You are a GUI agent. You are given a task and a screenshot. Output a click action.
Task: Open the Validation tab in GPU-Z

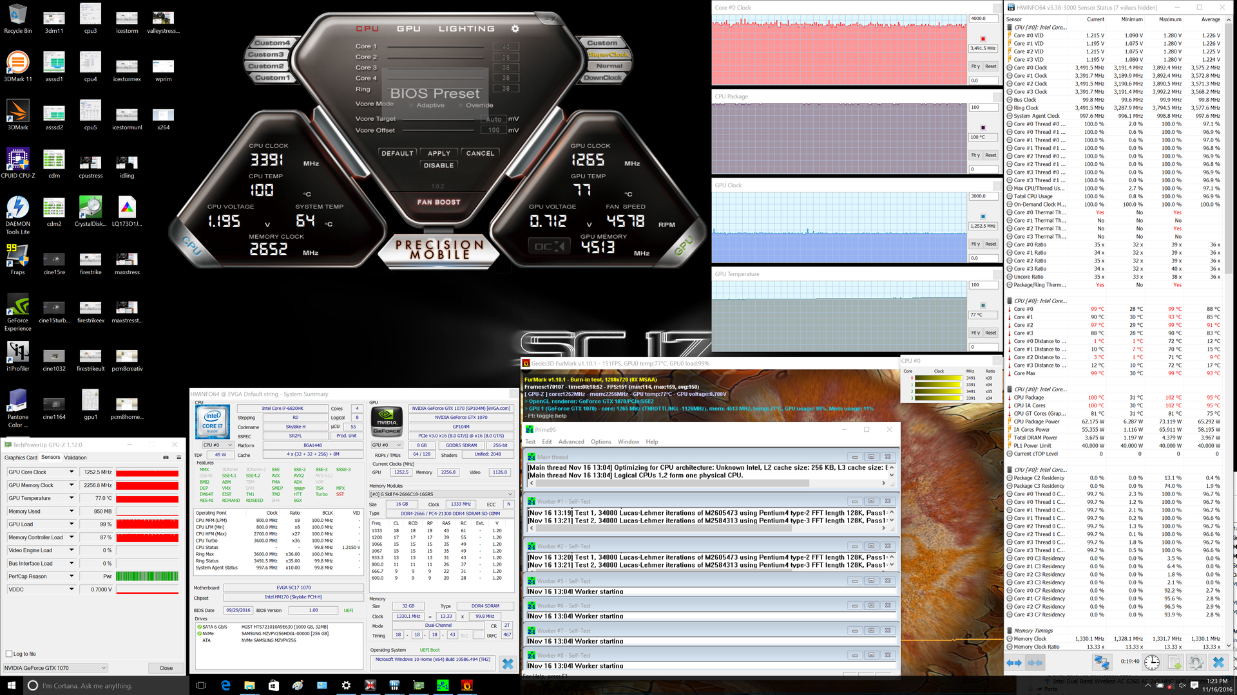(75, 458)
